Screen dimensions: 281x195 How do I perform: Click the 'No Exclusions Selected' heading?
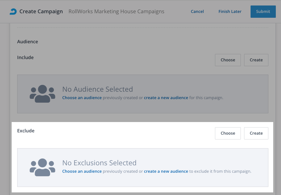pos(99,163)
